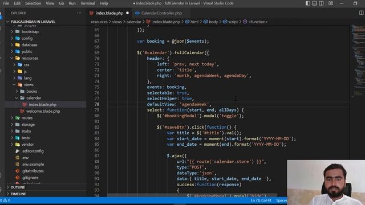365x205 pixels.
Task: Select index.blade.php in the file tree
Action: tap(43, 105)
